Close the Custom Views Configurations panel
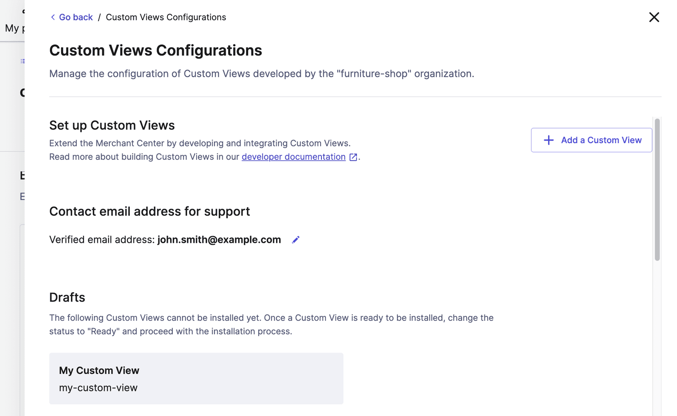This screenshot has width=677, height=416. pos(654,17)
